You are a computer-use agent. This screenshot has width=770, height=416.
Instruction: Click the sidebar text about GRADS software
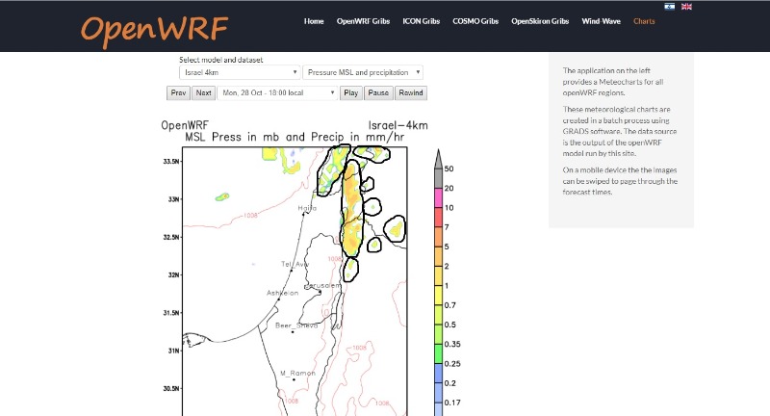click(620, 131)
